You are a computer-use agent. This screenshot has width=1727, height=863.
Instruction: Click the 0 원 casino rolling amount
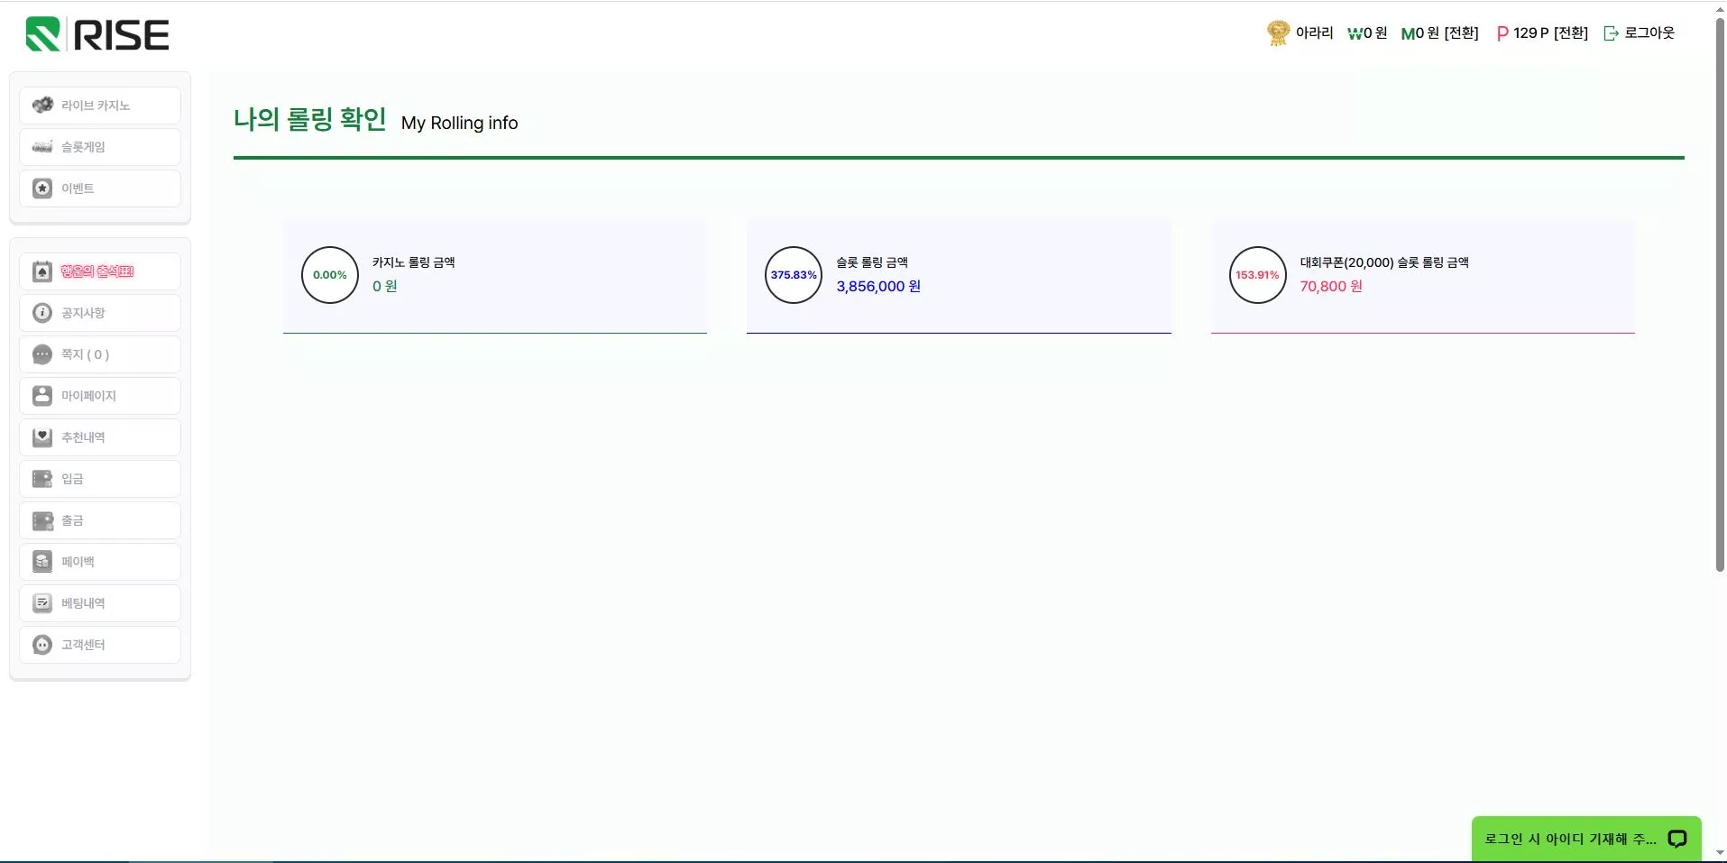(x=385, y=286)
